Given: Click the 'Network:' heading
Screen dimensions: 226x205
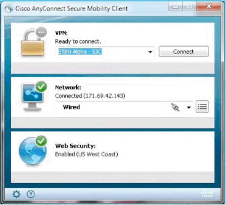Looking at the screenshot, I should point(68,87).
